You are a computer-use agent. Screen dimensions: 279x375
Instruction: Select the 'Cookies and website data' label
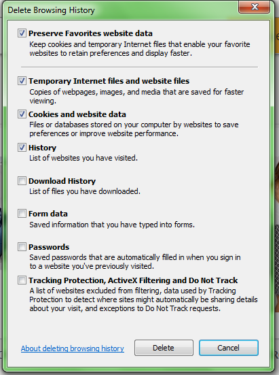pyautogui.click(x=77, y=114)
